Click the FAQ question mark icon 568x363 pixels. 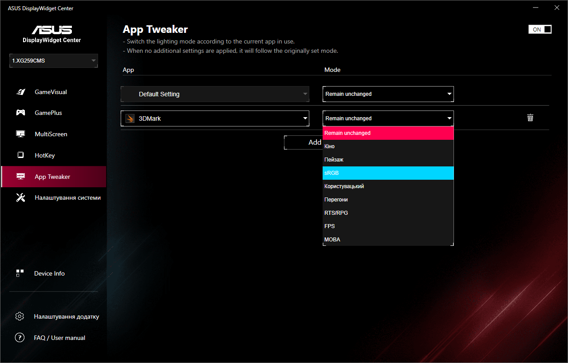[20, 338]
